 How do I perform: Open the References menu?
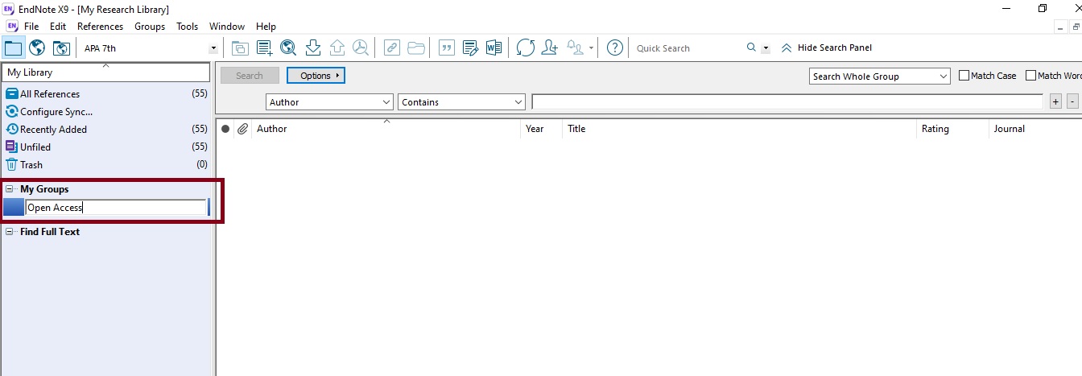pos(101,27)
